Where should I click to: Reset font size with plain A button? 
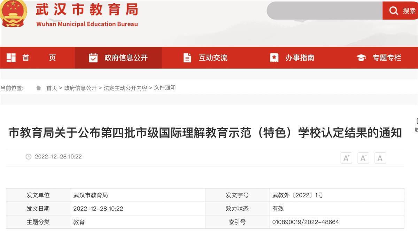[380, 158]
